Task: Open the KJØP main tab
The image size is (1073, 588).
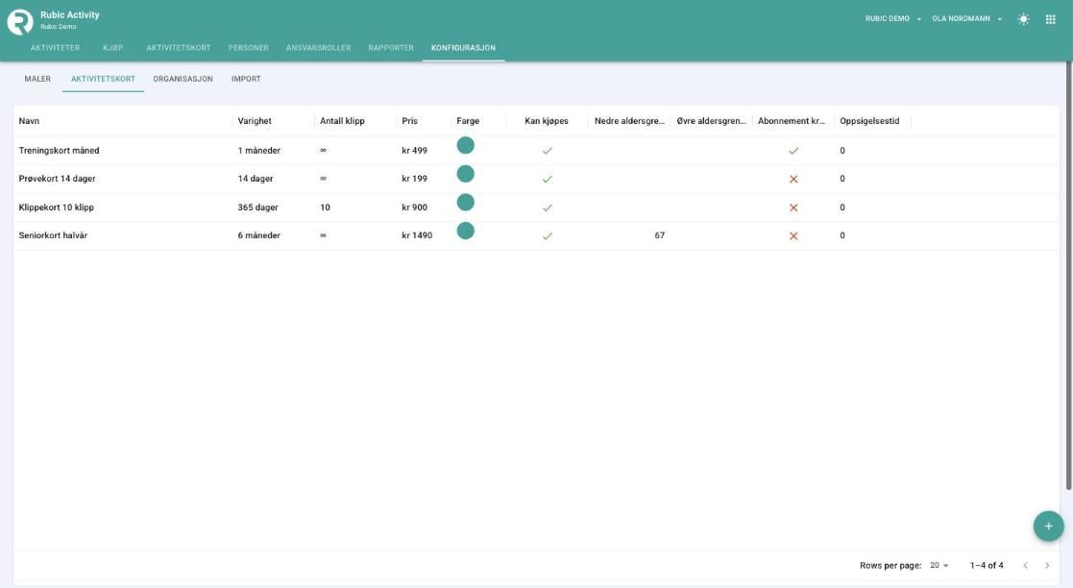Action: [113, 48]
